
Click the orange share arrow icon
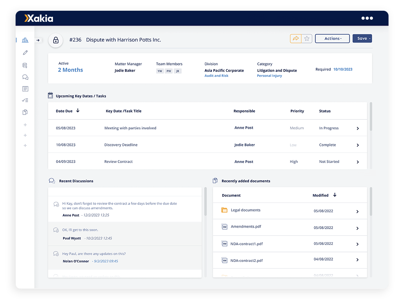pos(296,39)
